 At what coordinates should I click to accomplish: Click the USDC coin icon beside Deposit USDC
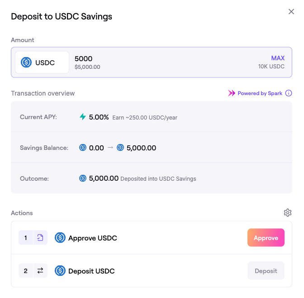pos(60,271)
